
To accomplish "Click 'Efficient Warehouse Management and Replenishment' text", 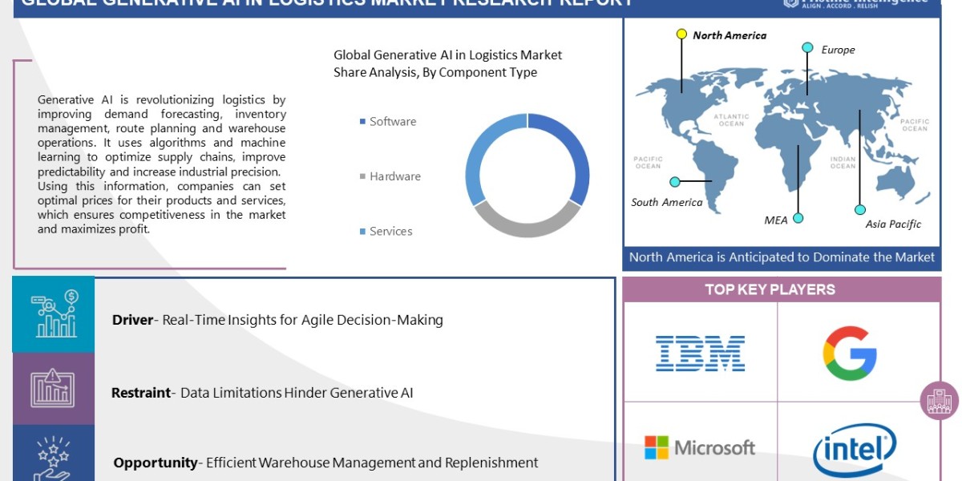I will tap(372, 463).
